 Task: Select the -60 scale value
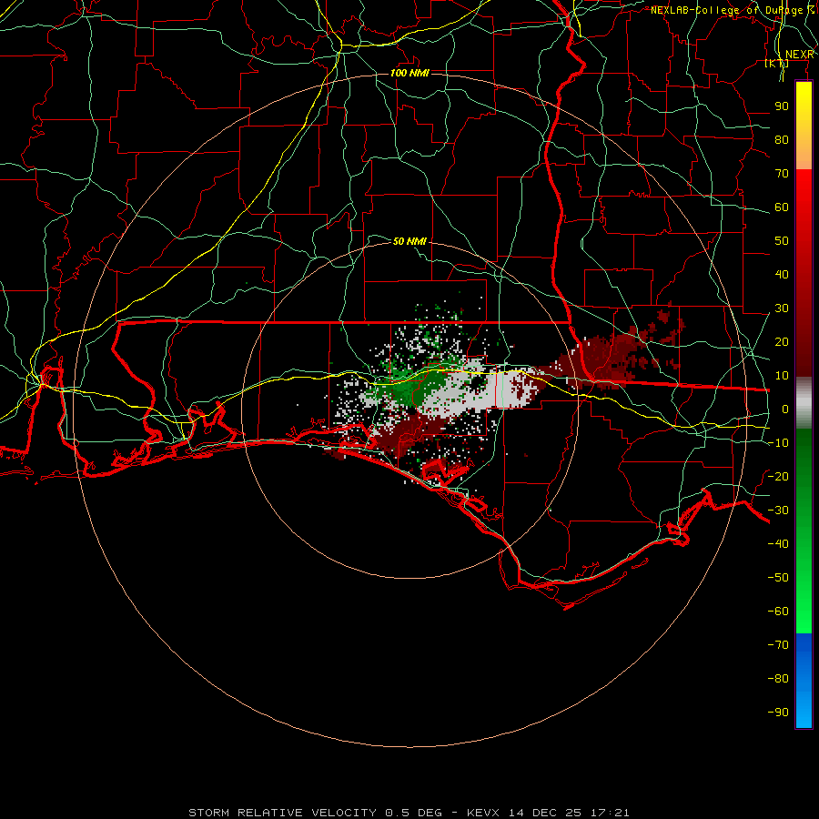(x=778, y=612)
